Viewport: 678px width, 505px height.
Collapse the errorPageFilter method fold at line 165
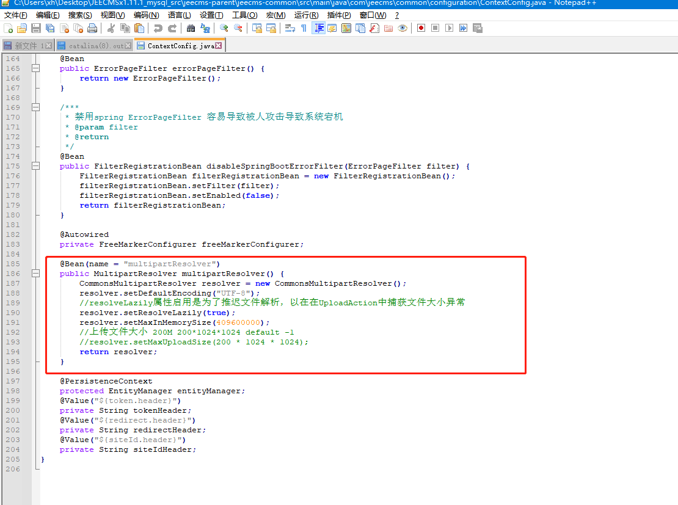point(36,68)
